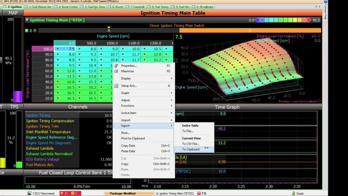
Task: Click the yellow swatch in the color legend
Action: click(295, 20)
